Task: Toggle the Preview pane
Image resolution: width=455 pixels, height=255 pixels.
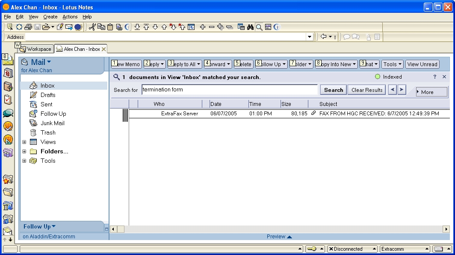Action: (279, 237)
